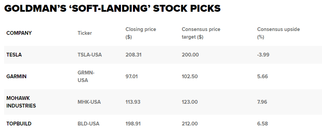
Task: Click the Ticker column header
Action: 85,33
